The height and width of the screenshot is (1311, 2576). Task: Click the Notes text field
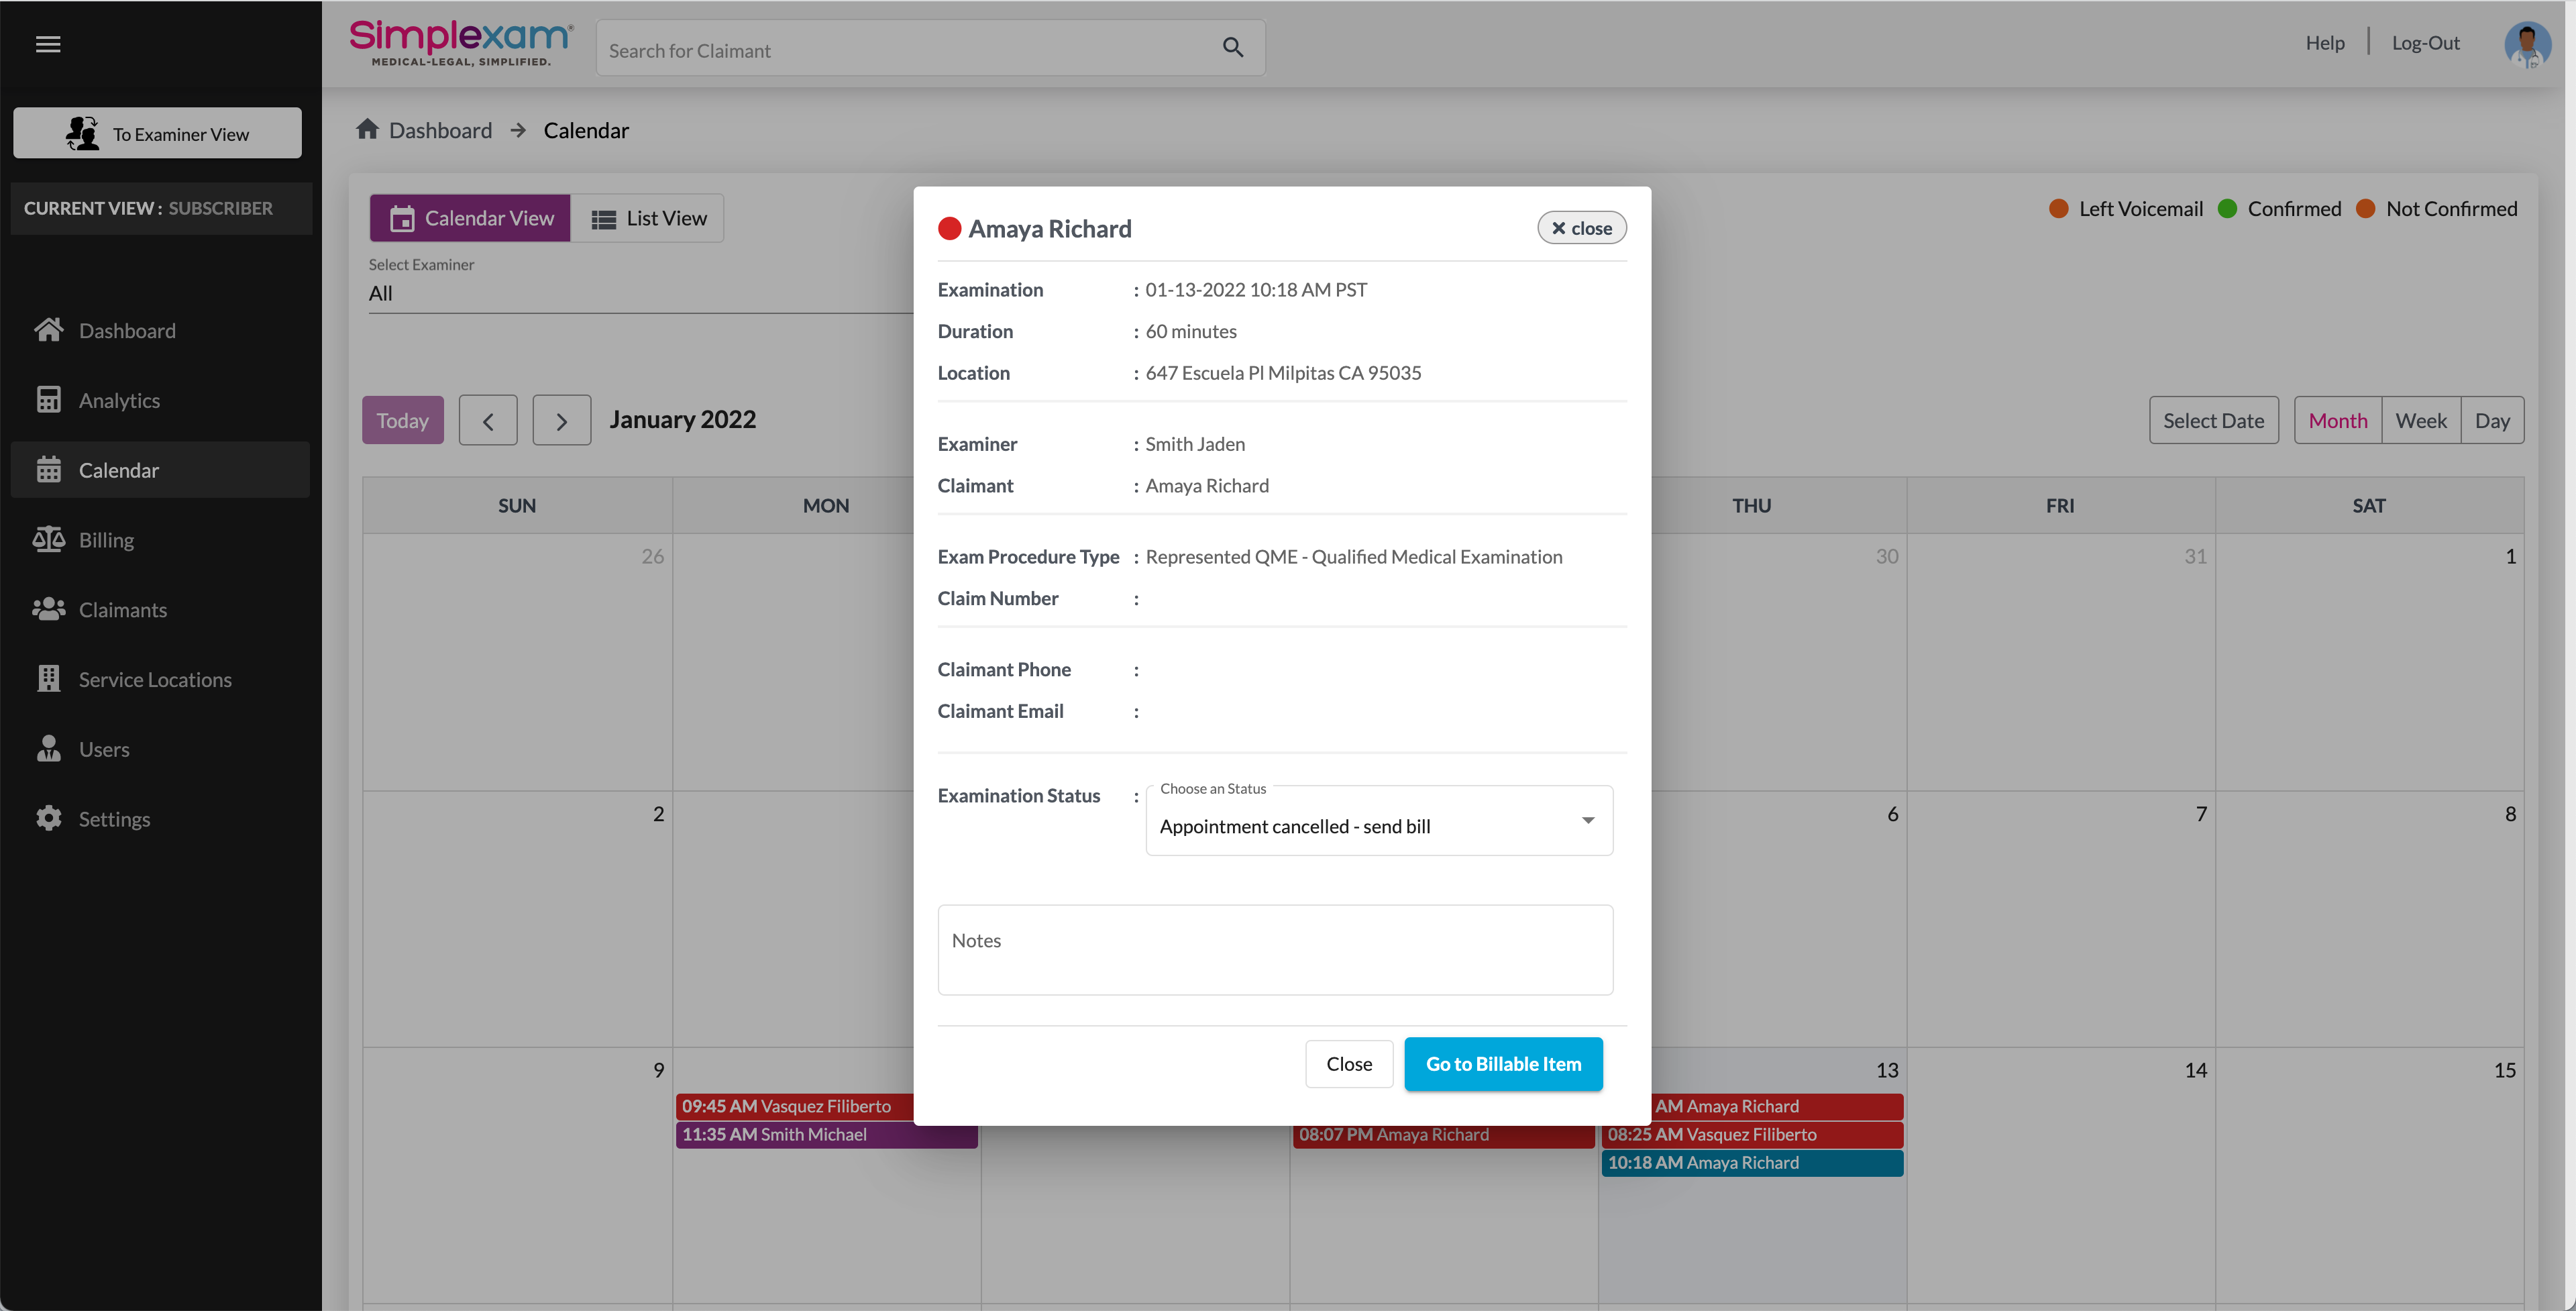[x=1274, y=950]
